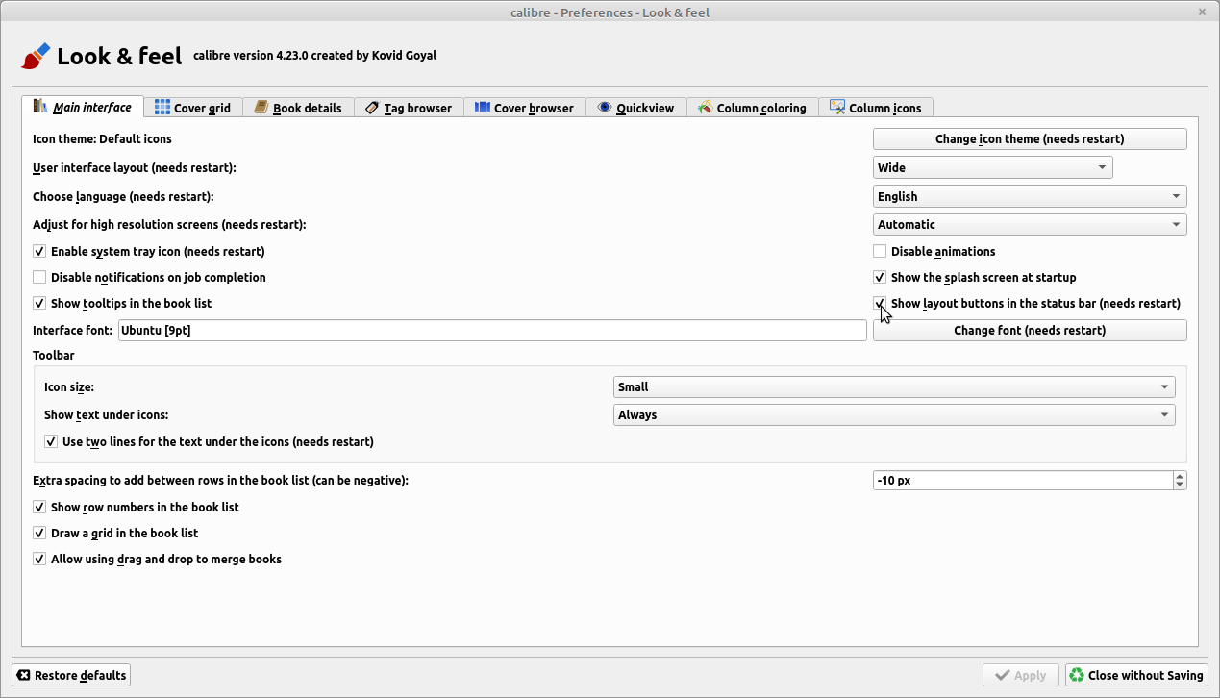Toggle Show tooltips in the book list
This screenshot has width=1220, height=698.
pos(39,303)
